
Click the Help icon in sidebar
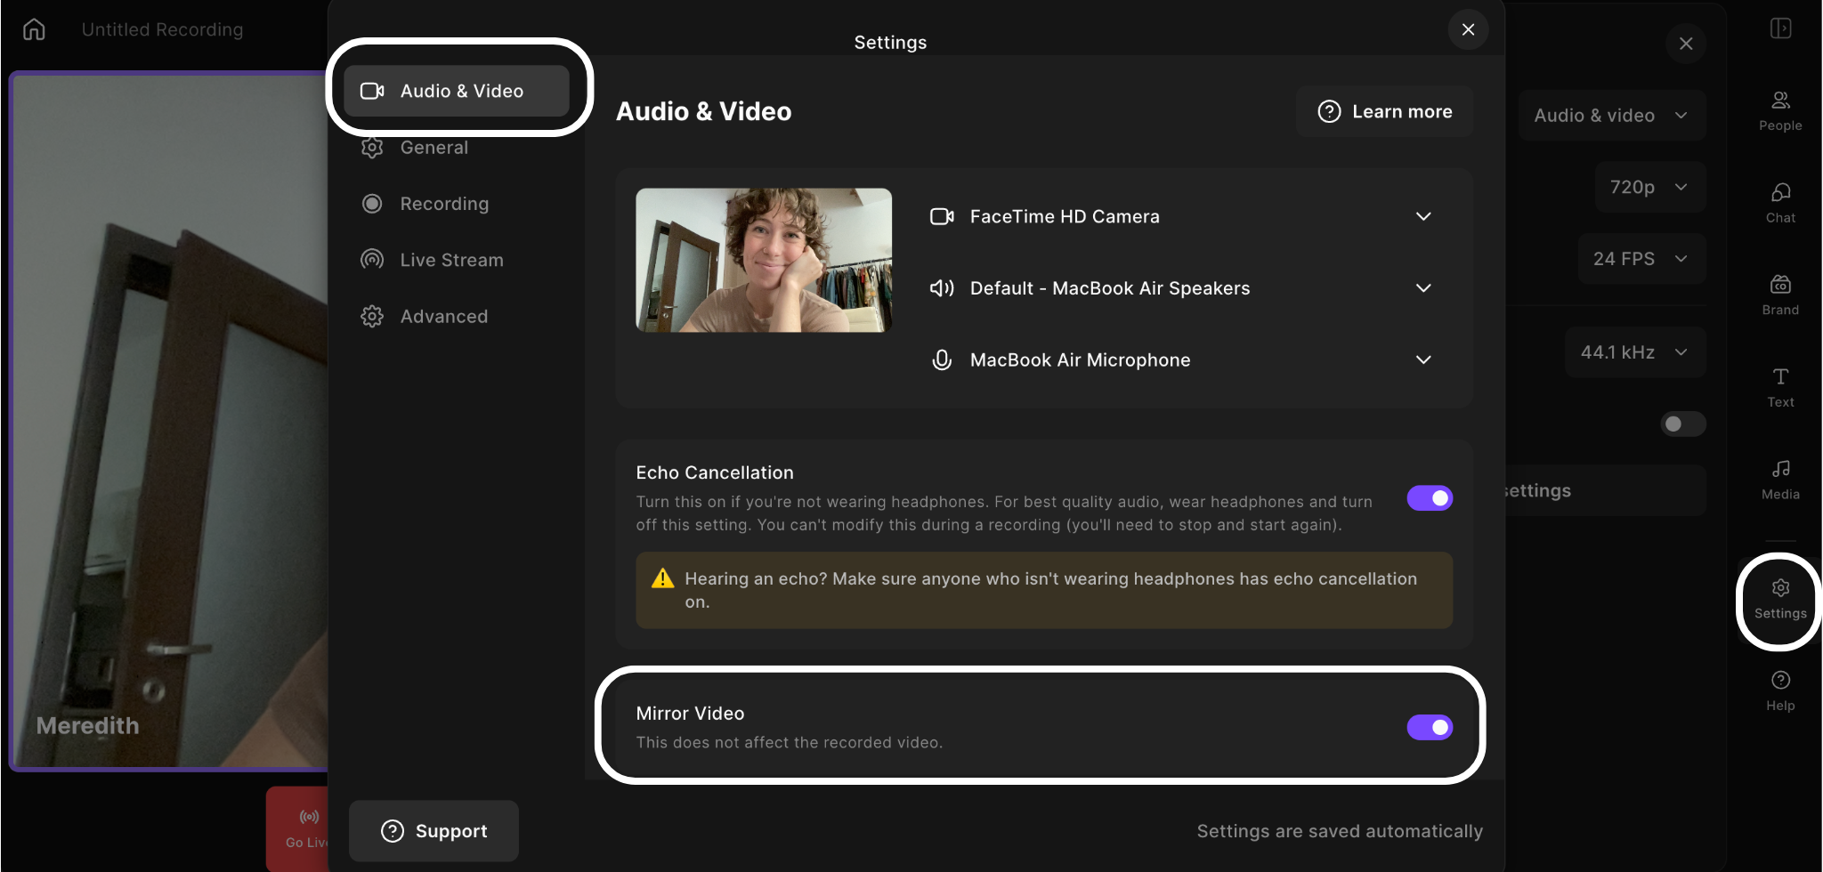[1780, 691]
